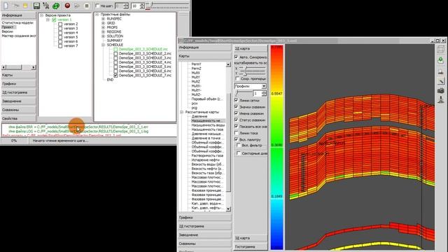448x252 pixels.
Task: Click the step value field showing 10
Action: (x=135, y=6)
